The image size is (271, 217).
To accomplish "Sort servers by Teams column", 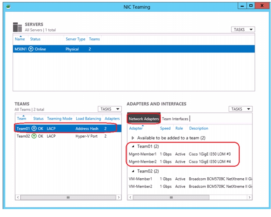I will click(x=94, y=39).
